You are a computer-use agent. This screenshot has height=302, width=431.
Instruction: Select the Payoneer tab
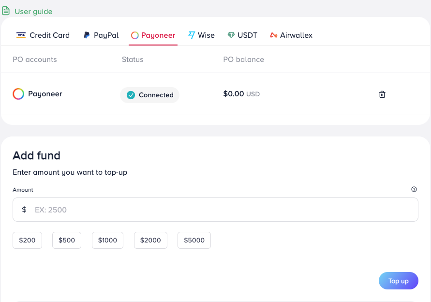point(153,35)
